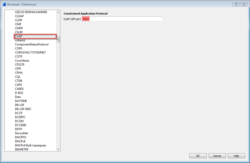
Task: Open Help from the bottom button
Action: (x=236, y=156)
